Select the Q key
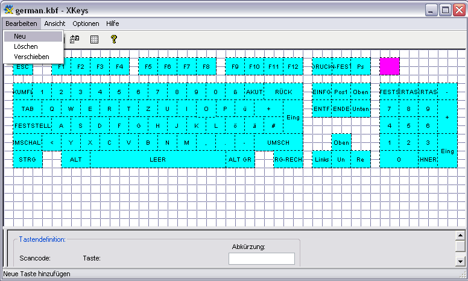This screenshot has height=281, width=468. click(52, 109)
